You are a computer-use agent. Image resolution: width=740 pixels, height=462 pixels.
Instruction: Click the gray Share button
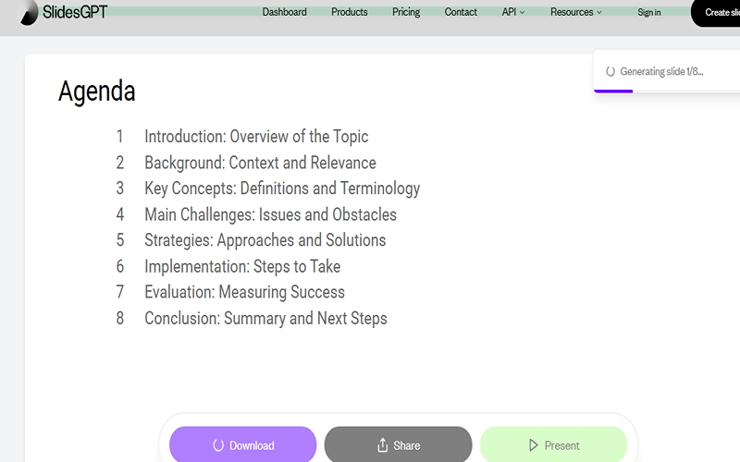coord(398,444)
